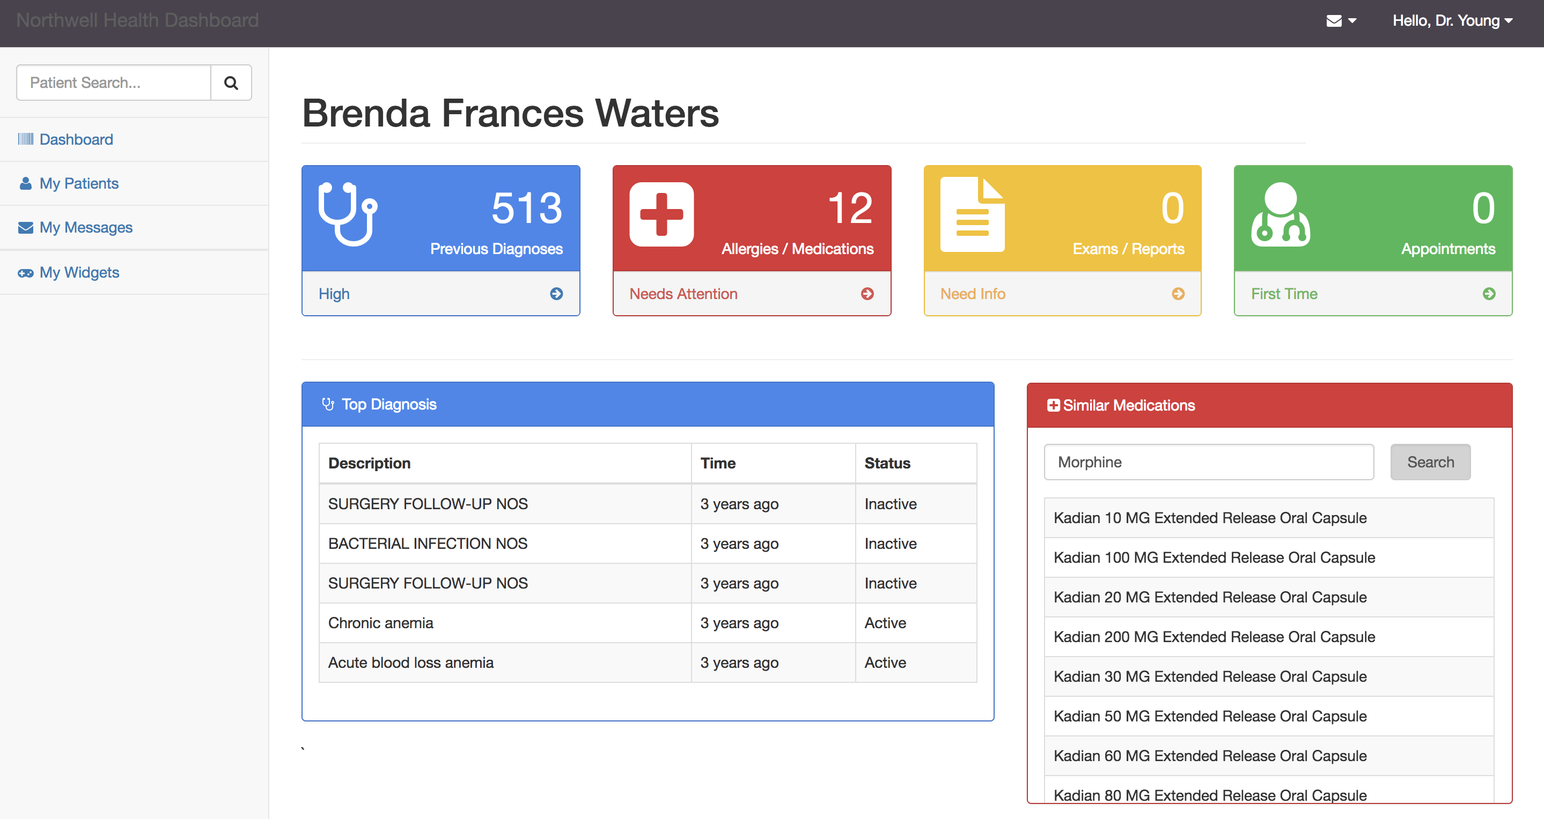Select Kadian 100 MG Extended Release Oral Capsule
1544x819 pixels.
(x=1215, y=557)
